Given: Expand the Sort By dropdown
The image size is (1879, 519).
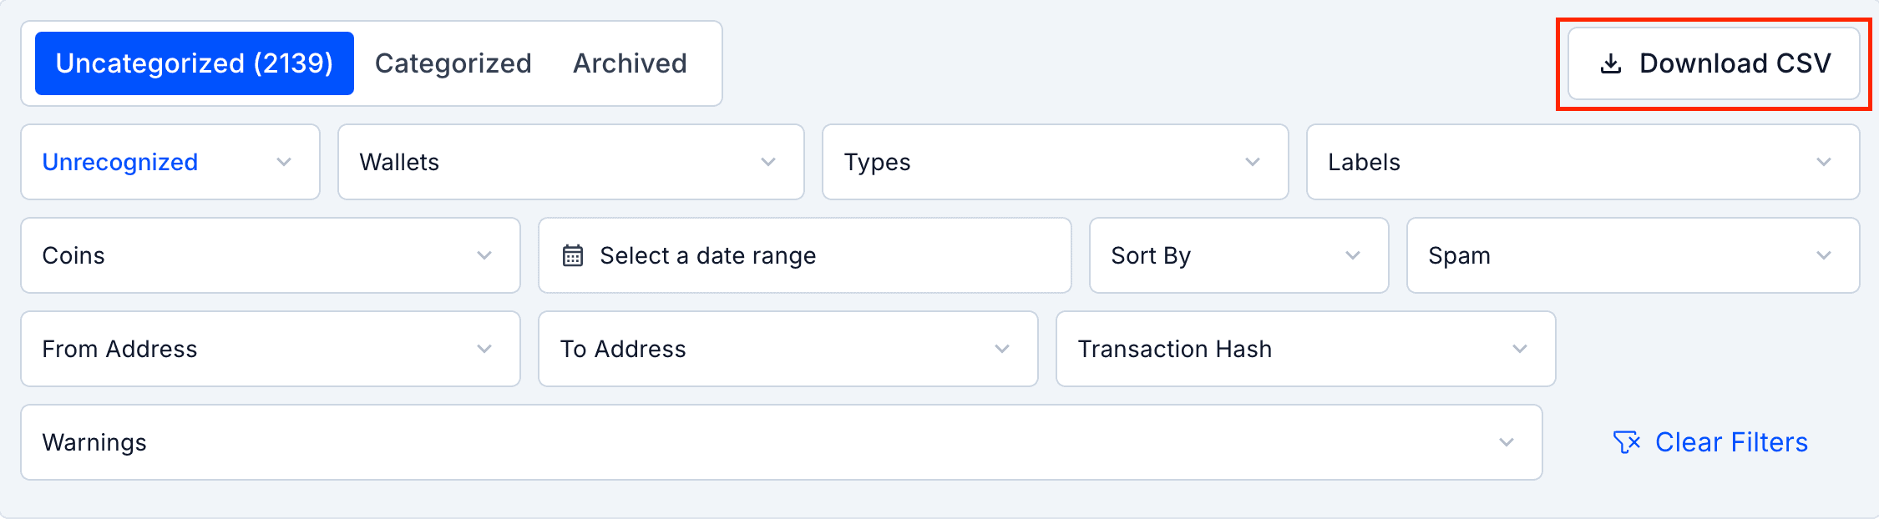Looking at the screenshot, I should click(x=1238, y=255).
